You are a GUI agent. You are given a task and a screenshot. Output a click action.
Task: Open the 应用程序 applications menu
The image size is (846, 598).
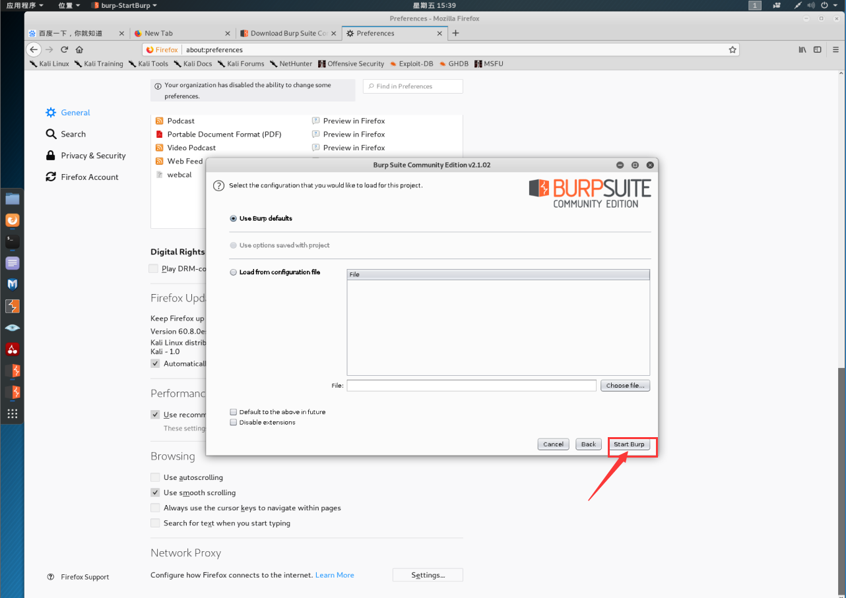coord(24,5)
